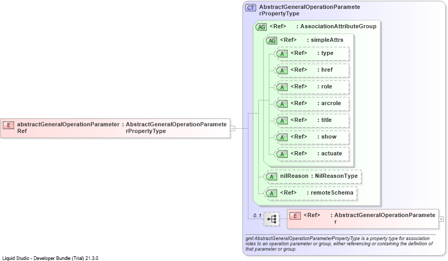This screenshot has width=448, height=261.
Task: Click the A icon of the type attribute
Action: pos(282,54)
